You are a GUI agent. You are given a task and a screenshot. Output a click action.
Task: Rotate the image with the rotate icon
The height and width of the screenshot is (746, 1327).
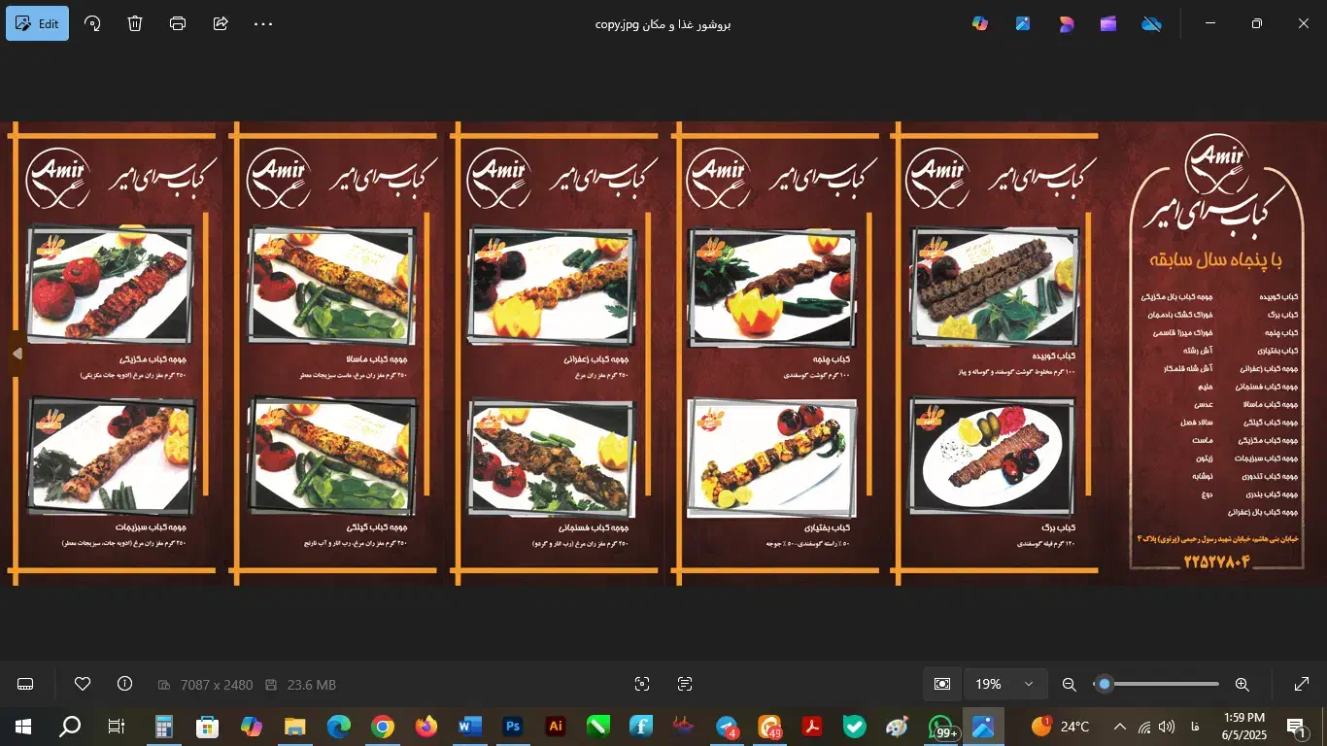93,23
